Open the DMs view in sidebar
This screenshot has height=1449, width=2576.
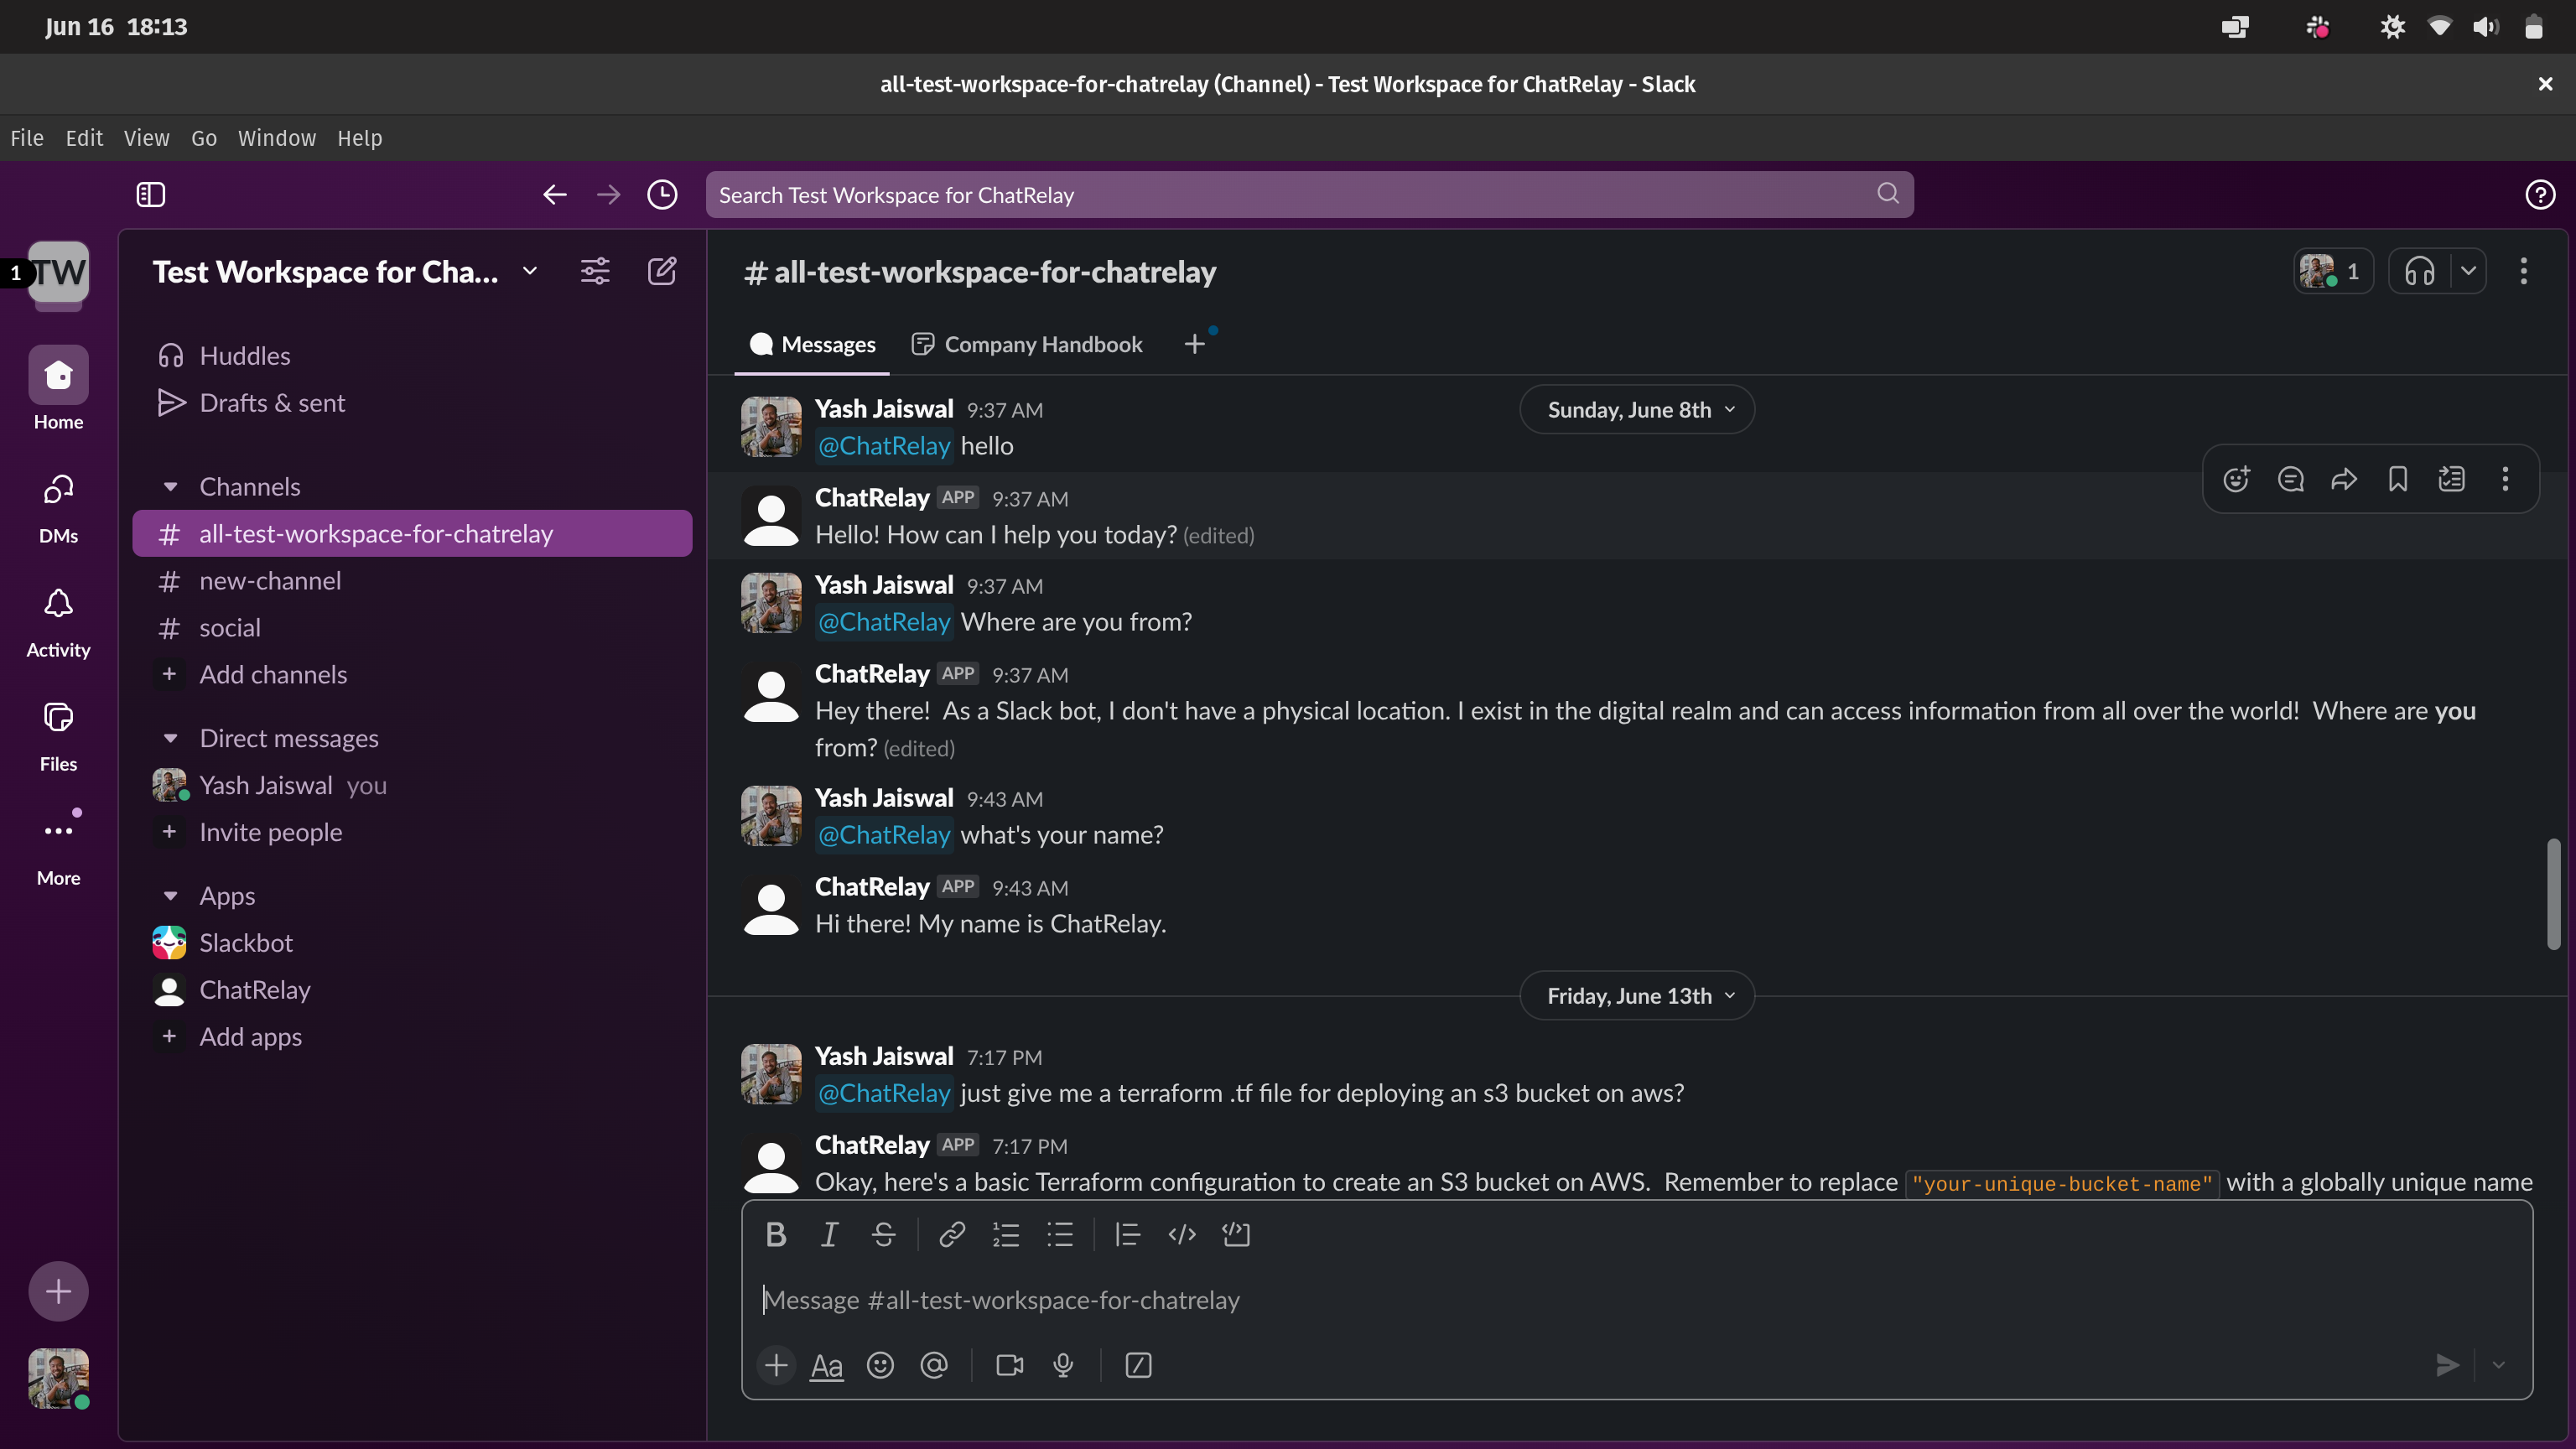(x=58, y=505)
